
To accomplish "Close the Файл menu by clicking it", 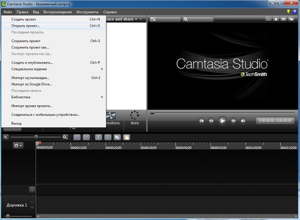I will (7, 12).
